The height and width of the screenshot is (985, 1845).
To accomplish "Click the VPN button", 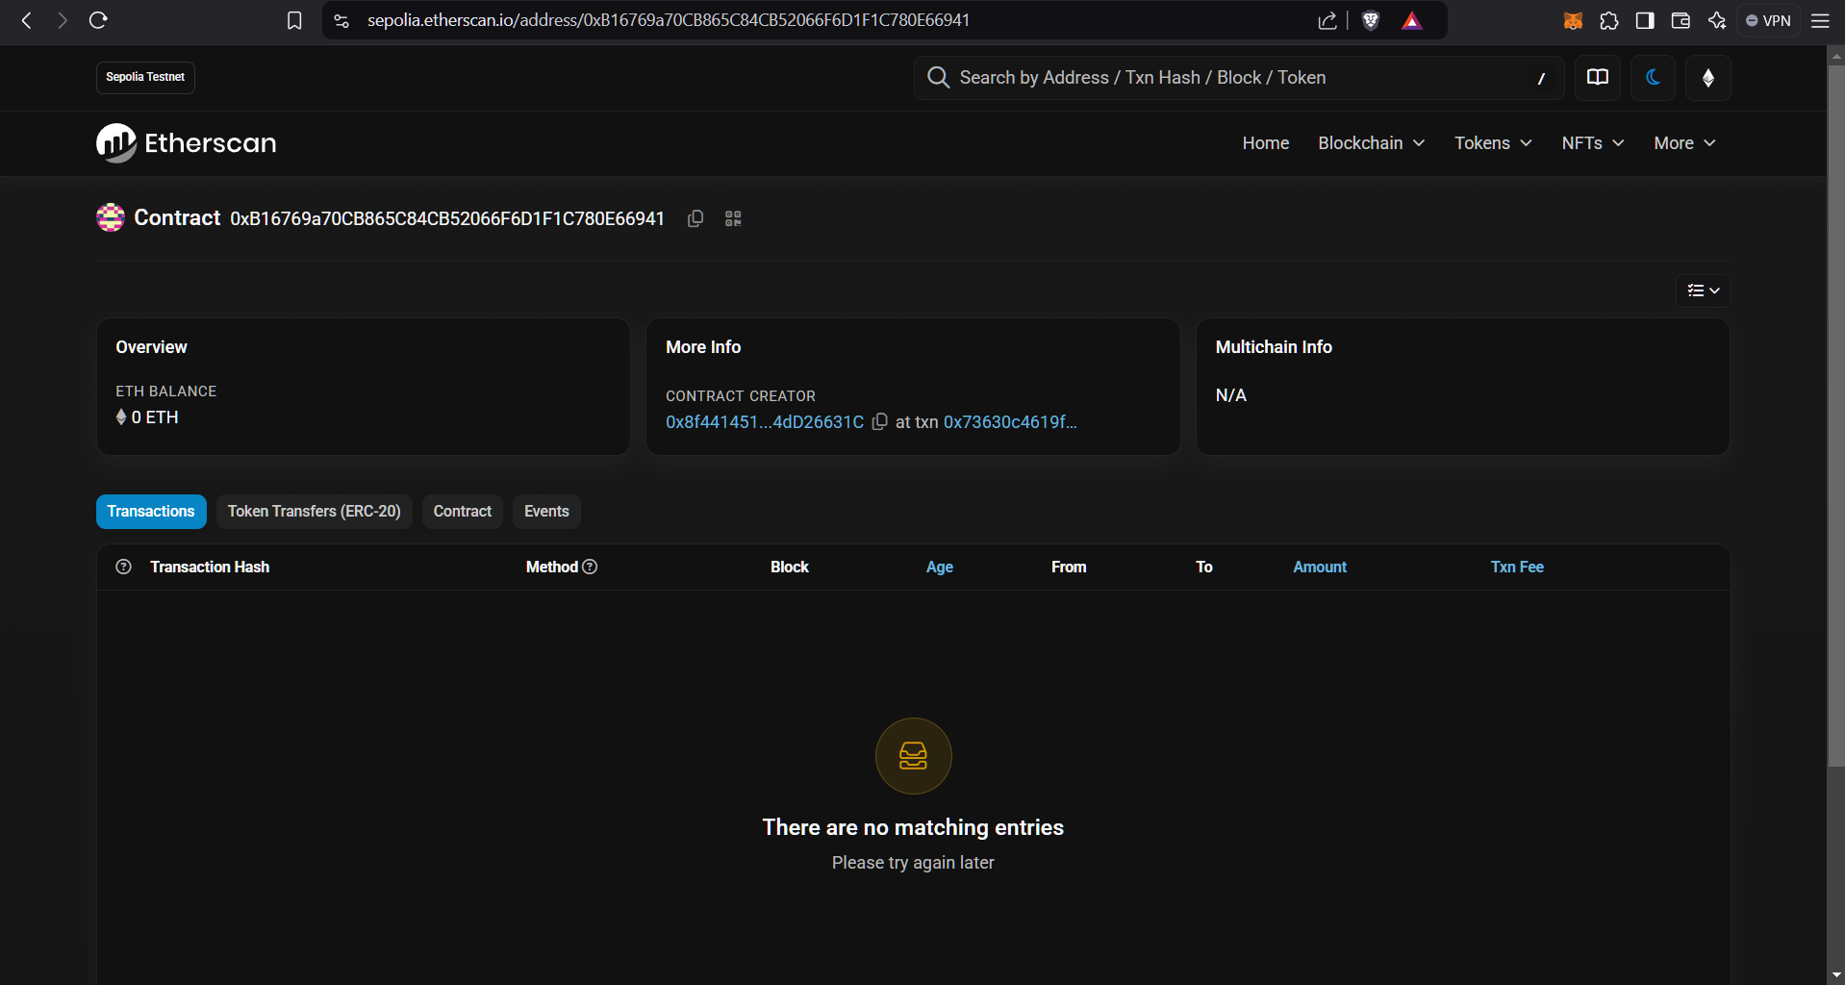I will (1768, 20).
